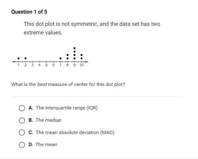Click the top dot above 10
Image resolution: width=198 pixels, height=159 pixels.
[x=82, y=55]
